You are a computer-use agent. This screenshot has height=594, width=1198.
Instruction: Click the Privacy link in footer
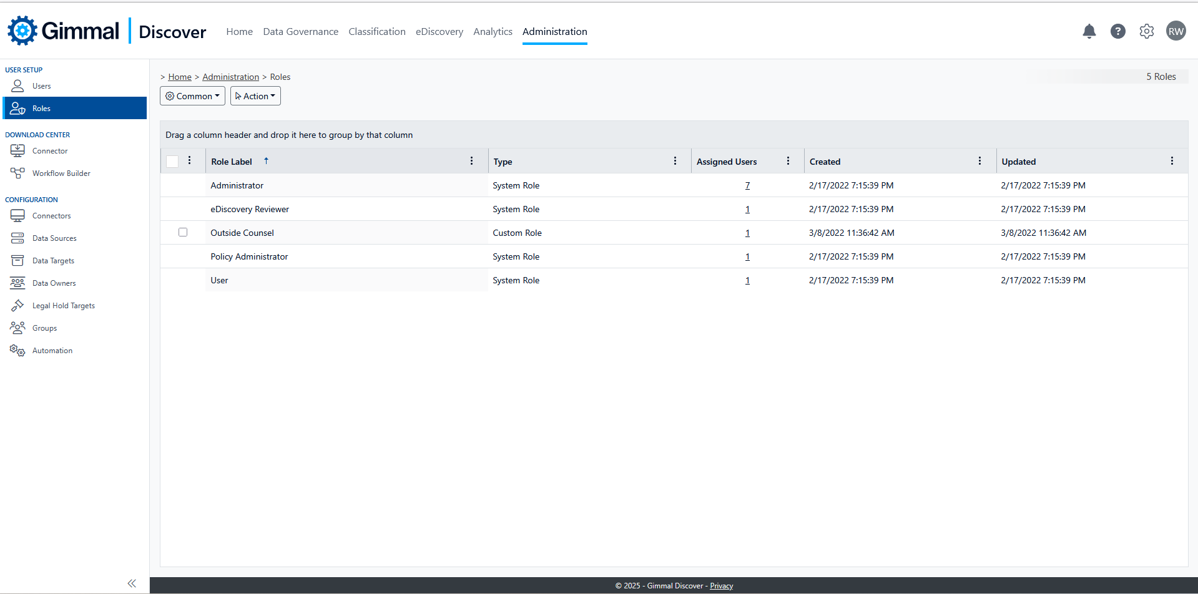(721, 586)
